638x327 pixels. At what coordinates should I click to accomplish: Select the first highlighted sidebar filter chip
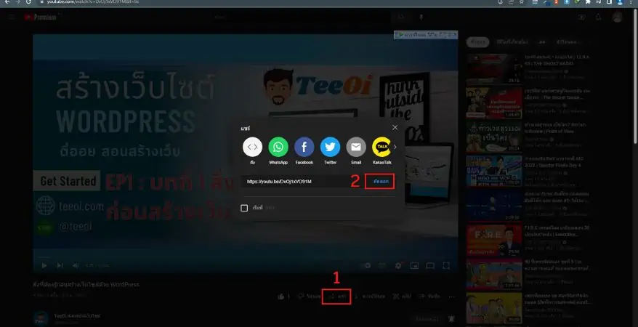(x=477, y=42)
